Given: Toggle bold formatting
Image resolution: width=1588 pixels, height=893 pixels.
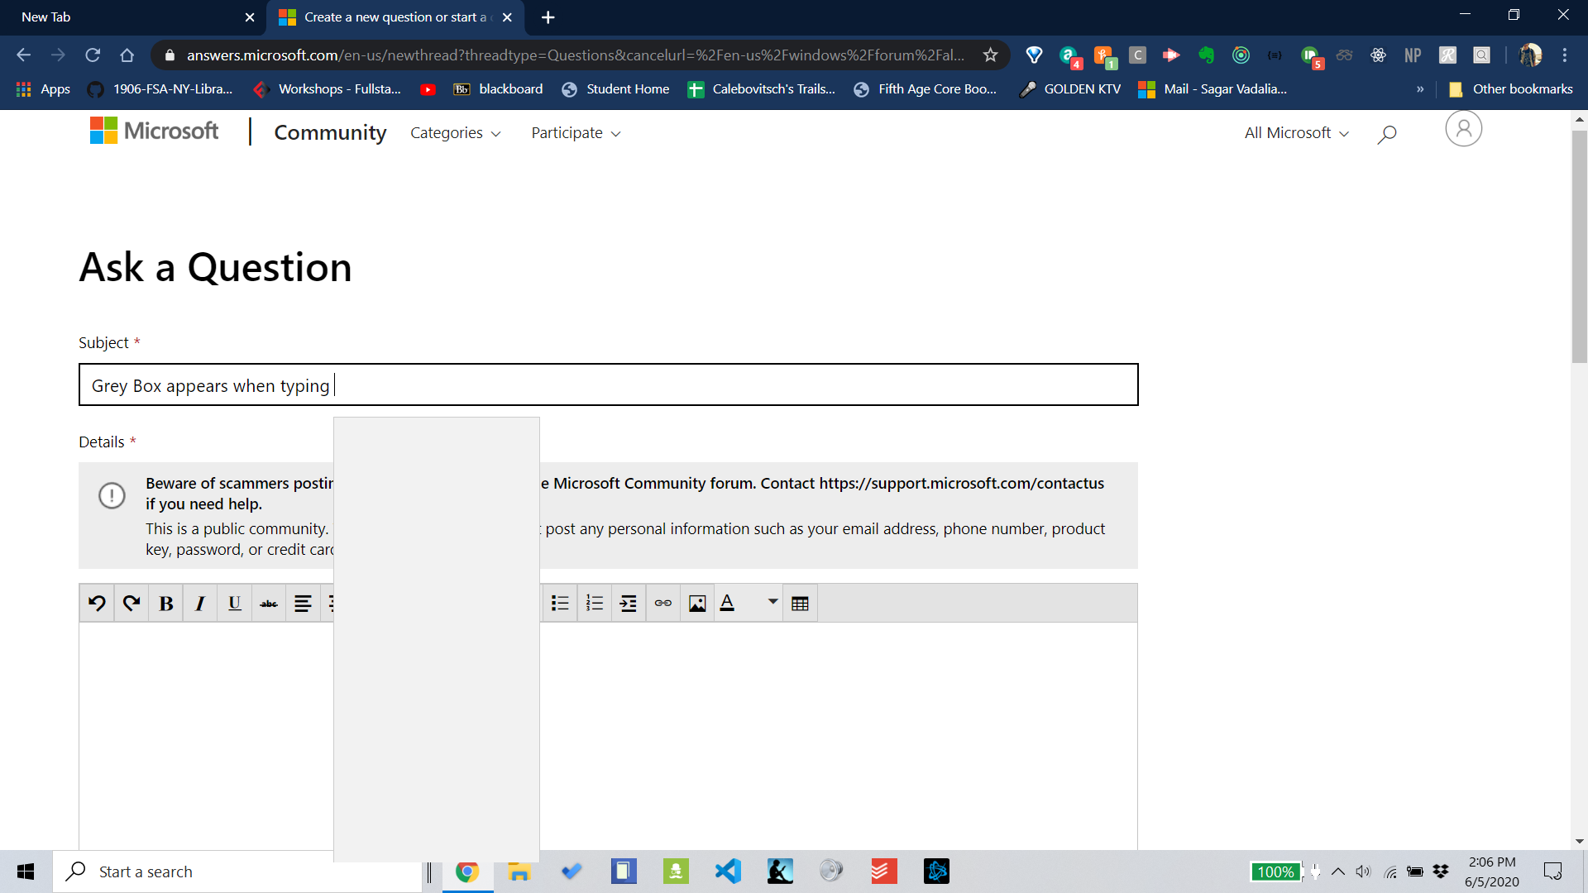Looking at the screenshot, I should (x=165, y=604).
